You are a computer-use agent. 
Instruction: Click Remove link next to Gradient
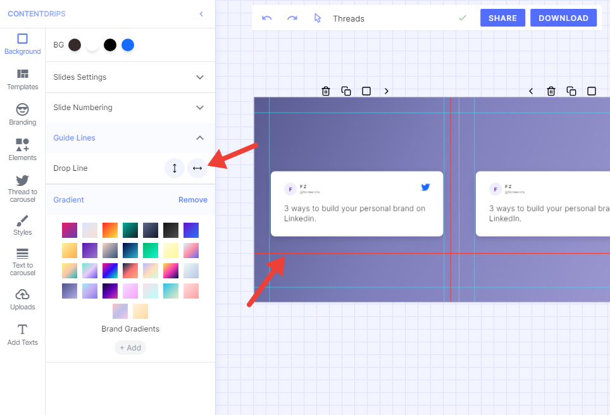(x=192, y=200)
